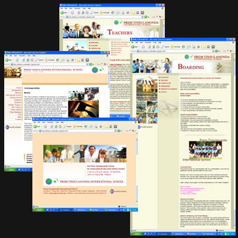
Task: Click the Search magnifier in the Teachers window
Action: [92, 13]
